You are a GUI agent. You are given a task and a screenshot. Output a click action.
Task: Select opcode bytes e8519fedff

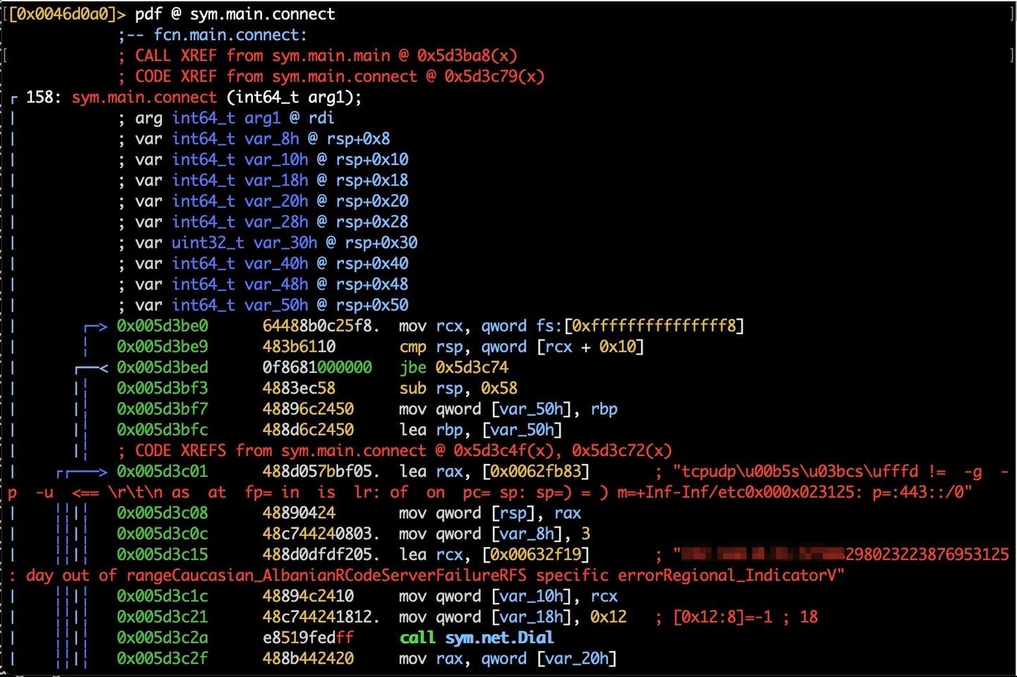click(308, 638)
